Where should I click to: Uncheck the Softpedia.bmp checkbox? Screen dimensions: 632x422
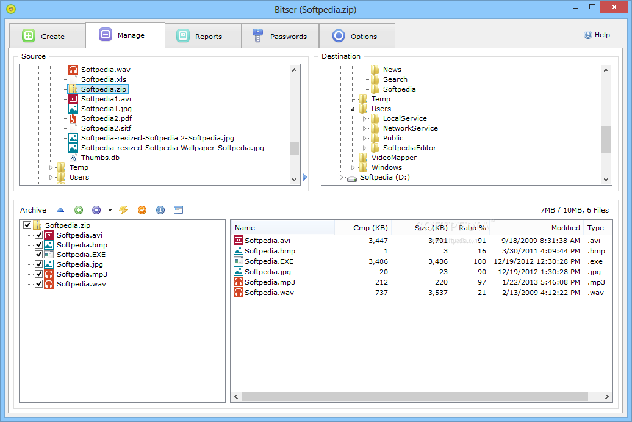click(x=39, y=244)
